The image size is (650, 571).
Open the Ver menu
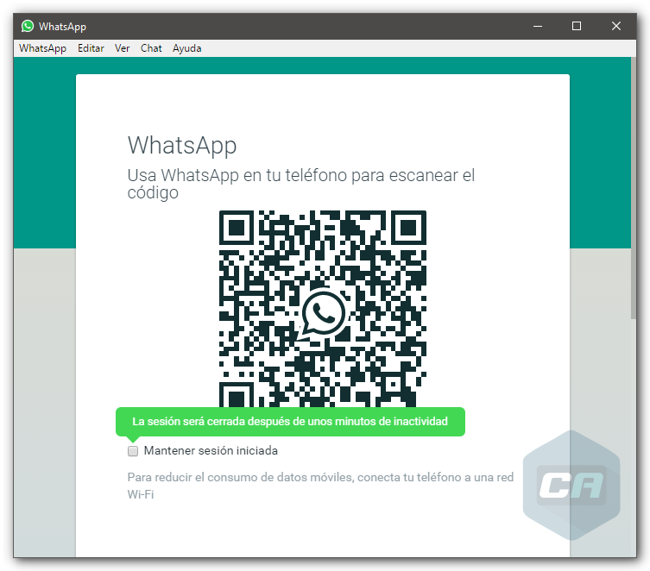pyautogui.click(x=123, y=48)
